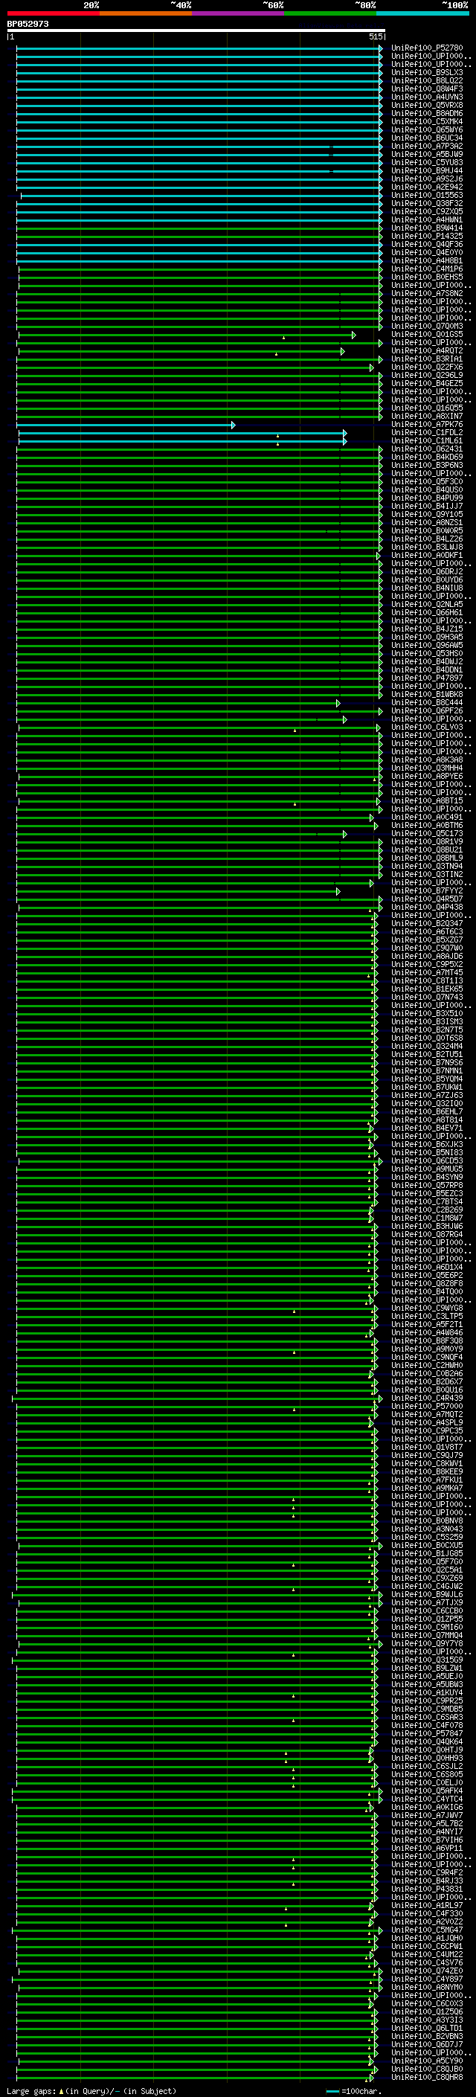Select hit label UniRef100_A4H8B1
Viewport: 476px width, 2097px height.
coord(427,260)
